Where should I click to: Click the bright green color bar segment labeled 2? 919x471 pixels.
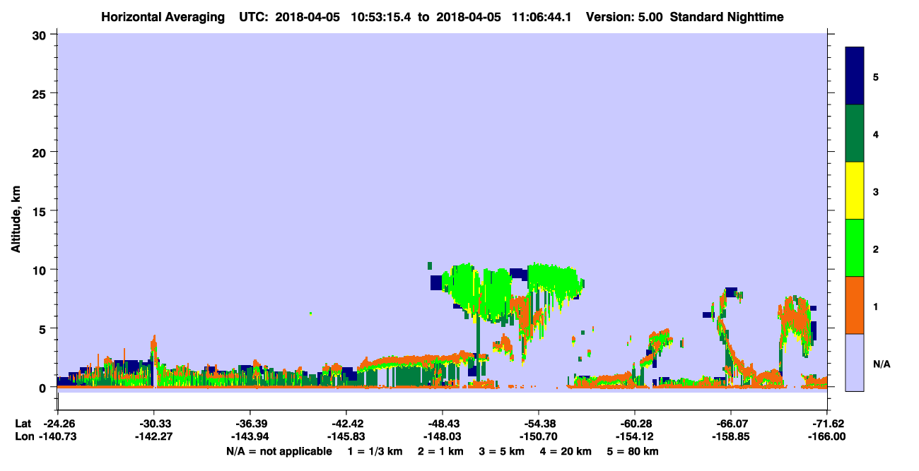click(855, 248)
